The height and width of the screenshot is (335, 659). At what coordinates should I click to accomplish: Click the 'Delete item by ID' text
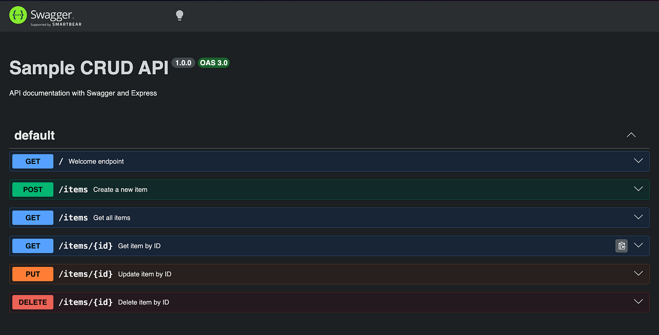[x=144, y=302]
